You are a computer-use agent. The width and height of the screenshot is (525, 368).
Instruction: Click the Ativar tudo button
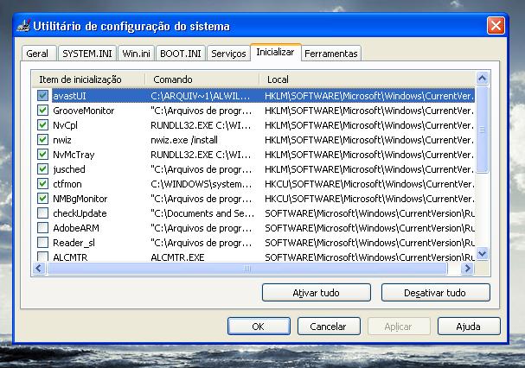pos(316,293)
